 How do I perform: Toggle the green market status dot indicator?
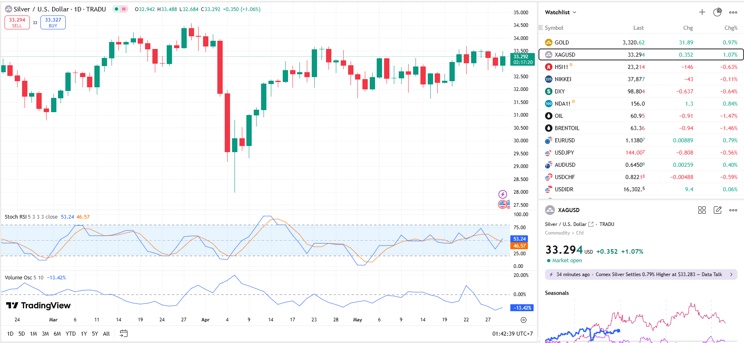pyautogui.click(x=116, y=9)
